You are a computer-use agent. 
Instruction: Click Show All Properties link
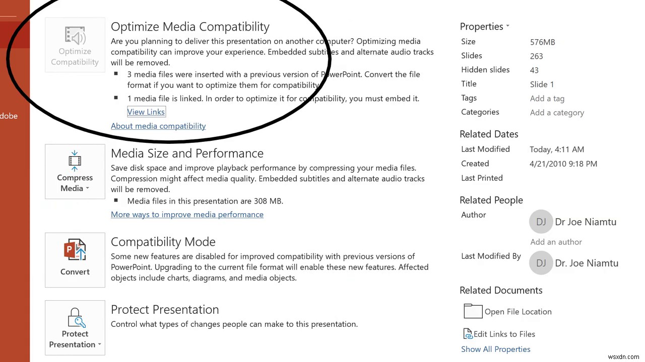click(x=495, y=349)
